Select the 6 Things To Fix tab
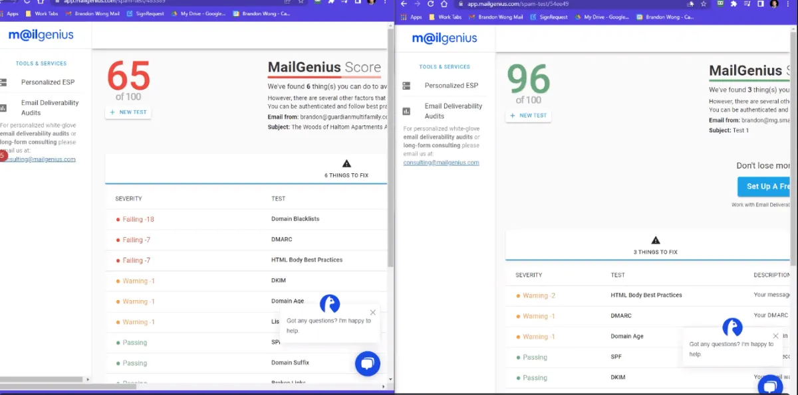798x395 pixels. [346, 169]
